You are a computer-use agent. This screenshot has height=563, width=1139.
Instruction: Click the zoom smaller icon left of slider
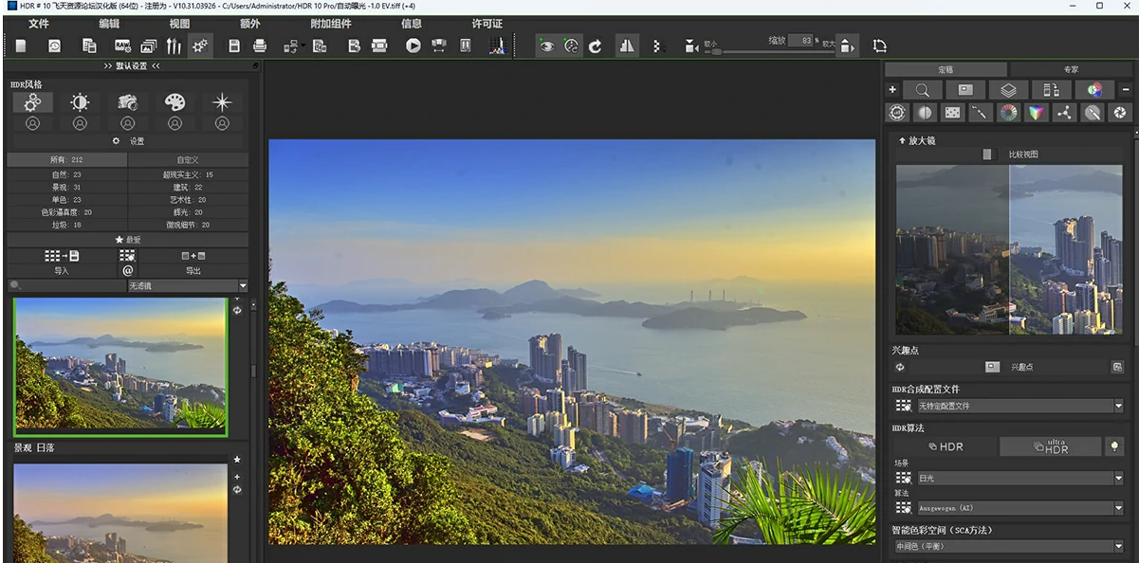[692, 46]
